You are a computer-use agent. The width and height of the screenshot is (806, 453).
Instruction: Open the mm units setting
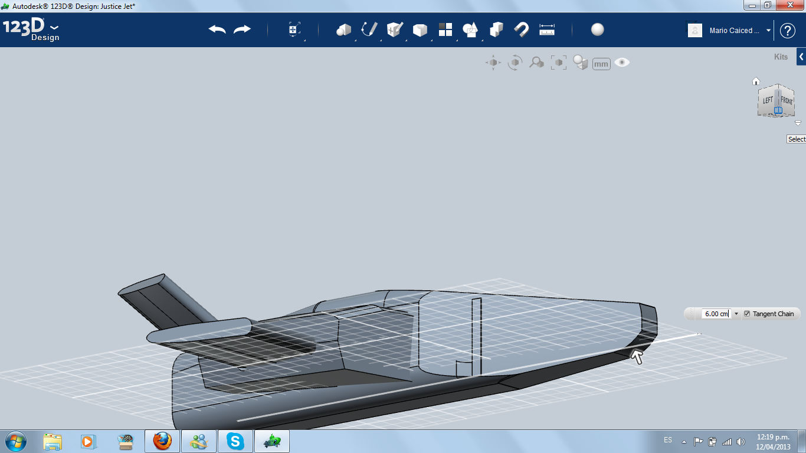pyautogui.click(x=601, y=64)
